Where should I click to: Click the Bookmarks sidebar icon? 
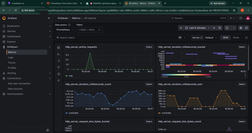(4, 26)
